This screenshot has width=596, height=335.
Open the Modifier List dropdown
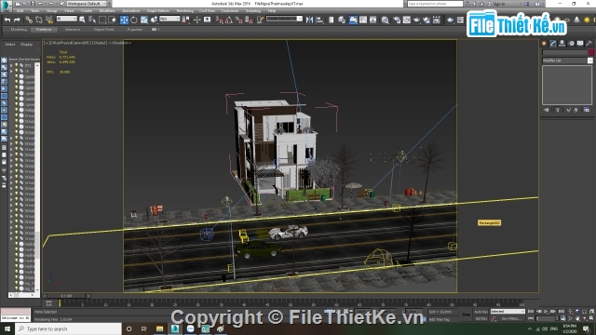tap(567, 60)
